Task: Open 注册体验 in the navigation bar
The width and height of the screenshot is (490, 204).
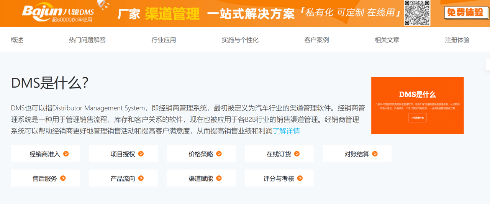Action: pyautogui.click(x=457, y=40)
